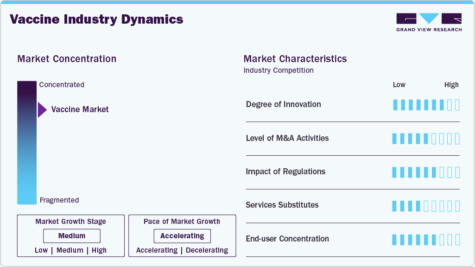Click the purple Vaccine Market arrow marker
Image resolution: width=475 pixels, height=267 pixels.
[42, 110]
